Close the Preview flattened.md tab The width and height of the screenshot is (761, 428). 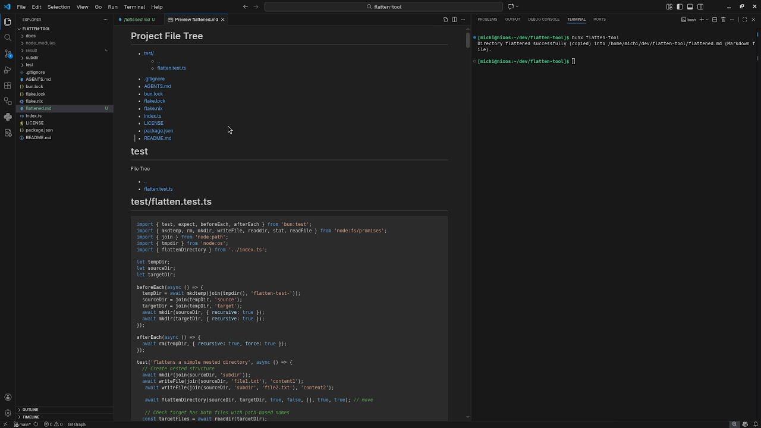coord(223,20)
